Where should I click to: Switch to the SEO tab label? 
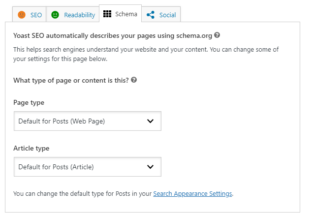click(x=36, y=15)
